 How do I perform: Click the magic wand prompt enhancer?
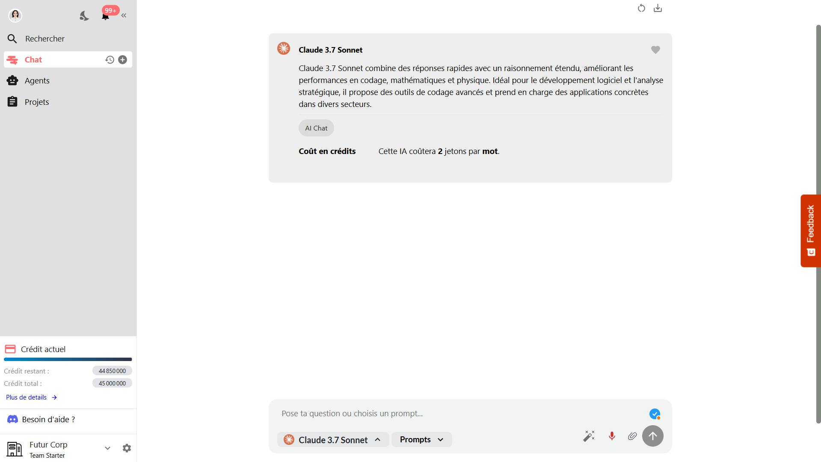(x=589, y=436)
